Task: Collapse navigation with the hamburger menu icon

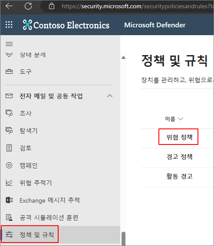Action: tap(9, 44)
